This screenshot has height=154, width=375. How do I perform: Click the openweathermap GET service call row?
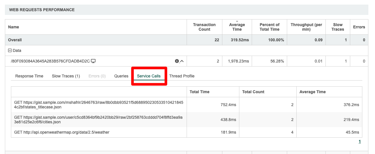(62, 132)
